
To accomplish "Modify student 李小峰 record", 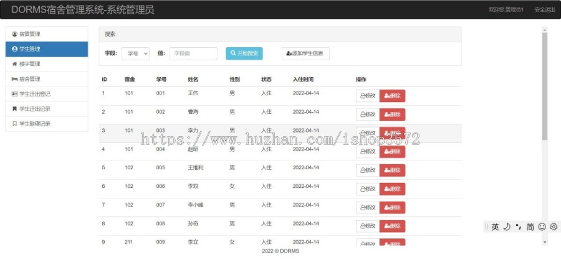I will [x=368, y=208].
